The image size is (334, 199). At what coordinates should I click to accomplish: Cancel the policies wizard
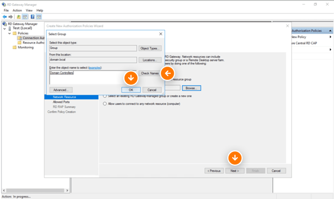(x=276, y=171)
